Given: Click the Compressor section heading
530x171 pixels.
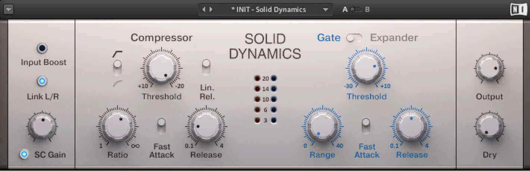Looking at the screenshot, I should (x=161, y=38).
